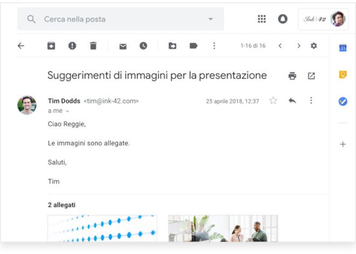The height and width of the screenshot is (254, 356).
Task: Open the office people photo attachment
Action: click(x=223, y=228)
